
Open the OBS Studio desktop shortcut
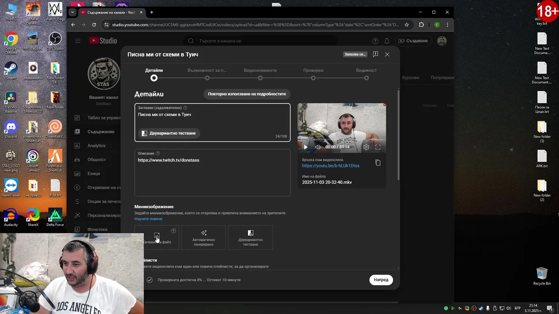(55, 41)
